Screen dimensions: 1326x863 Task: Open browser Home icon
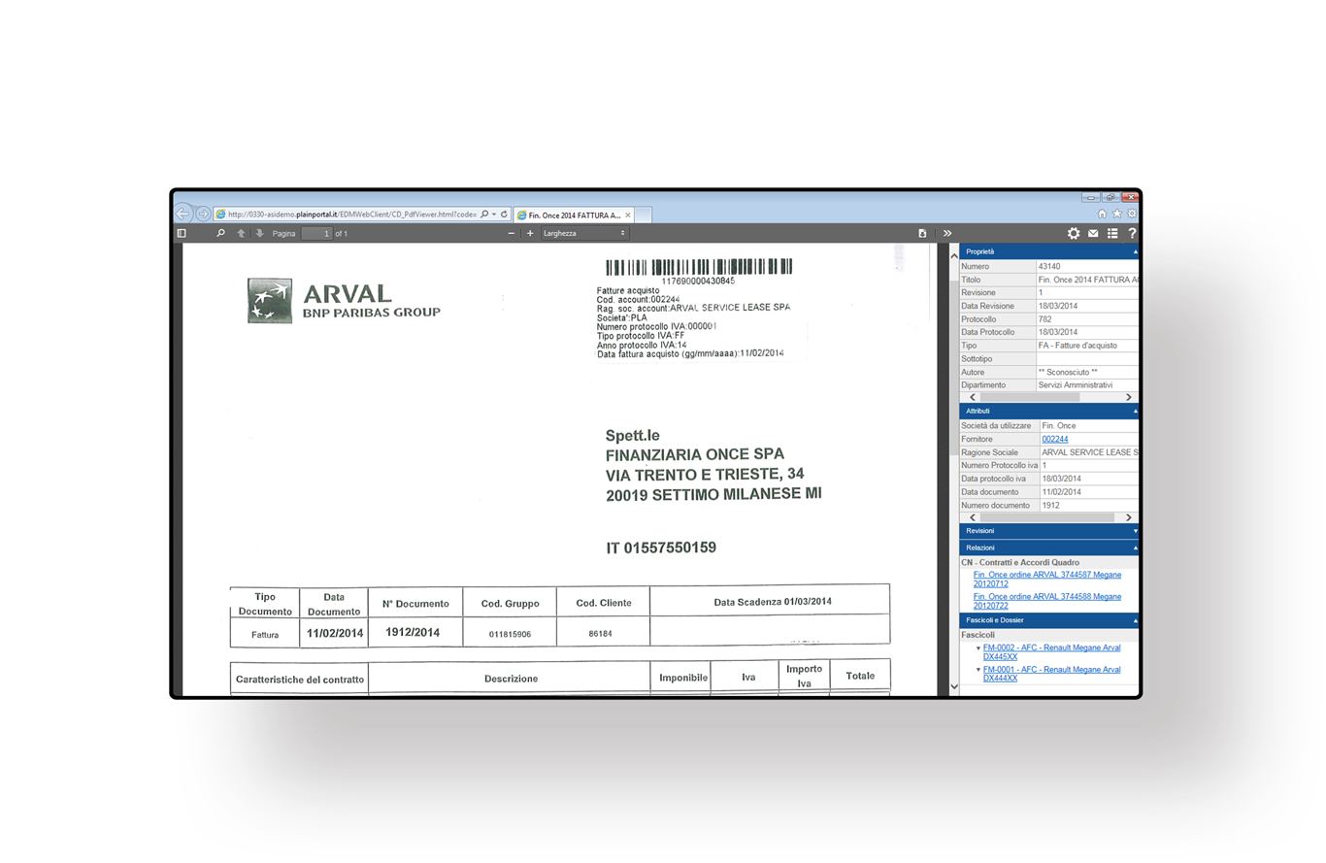coord(1102,214)
